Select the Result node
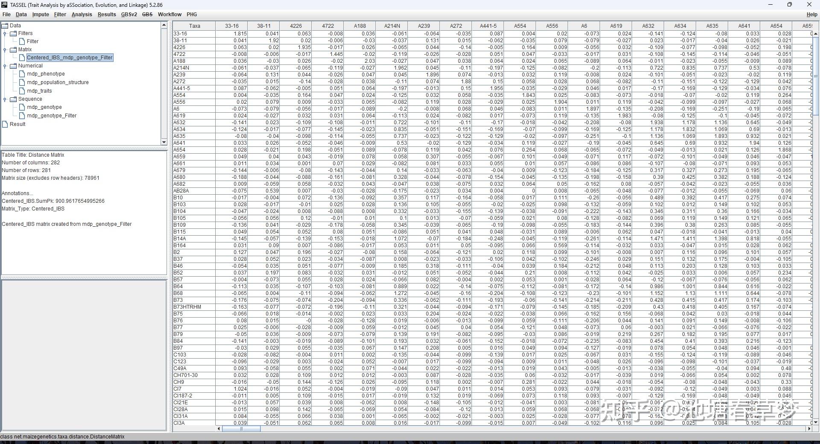 [x=18, y=124]
